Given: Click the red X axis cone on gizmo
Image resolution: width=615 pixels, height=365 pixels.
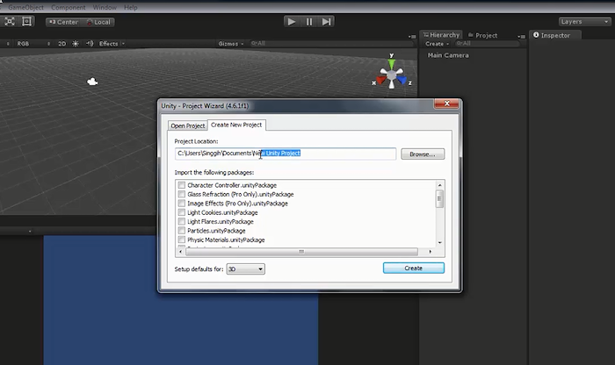Looking at the screenshot, I should click(x=381, y=80).
